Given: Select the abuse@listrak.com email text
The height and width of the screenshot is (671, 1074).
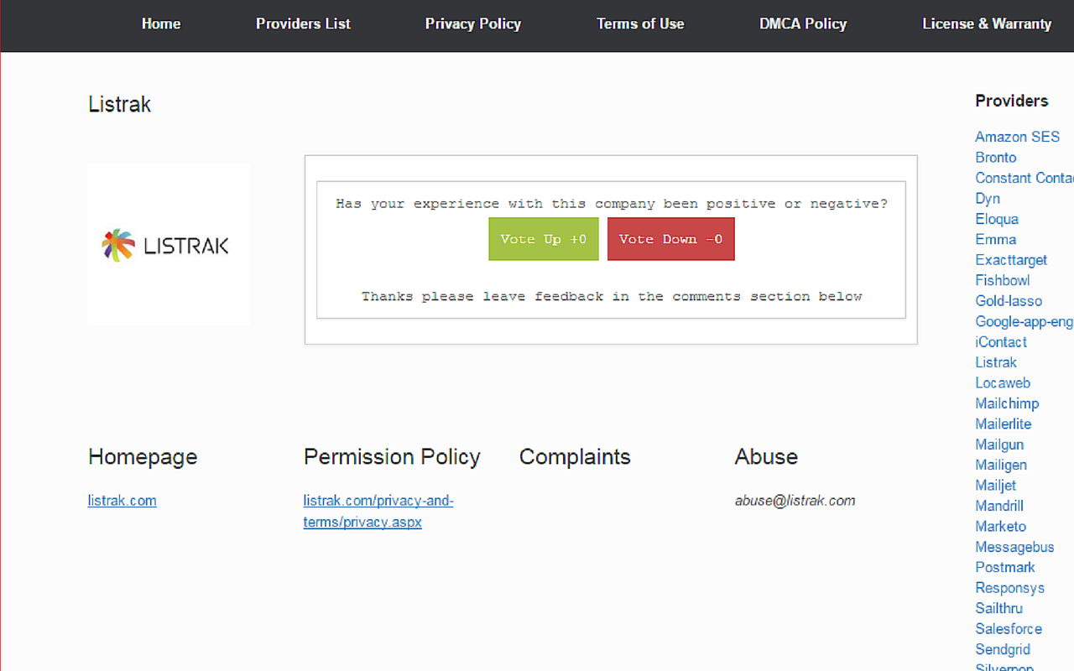Looking at the screenshot, I should tap(795, 501).
